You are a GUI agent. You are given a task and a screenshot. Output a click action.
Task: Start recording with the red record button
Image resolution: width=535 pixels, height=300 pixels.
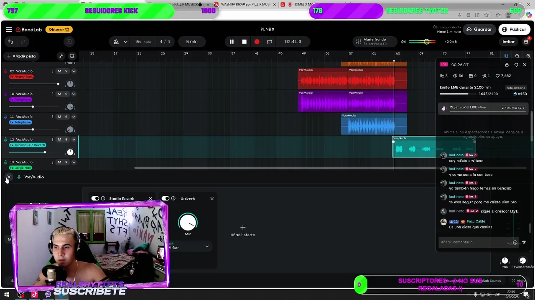pyautogui.click(x=257, y=42)
